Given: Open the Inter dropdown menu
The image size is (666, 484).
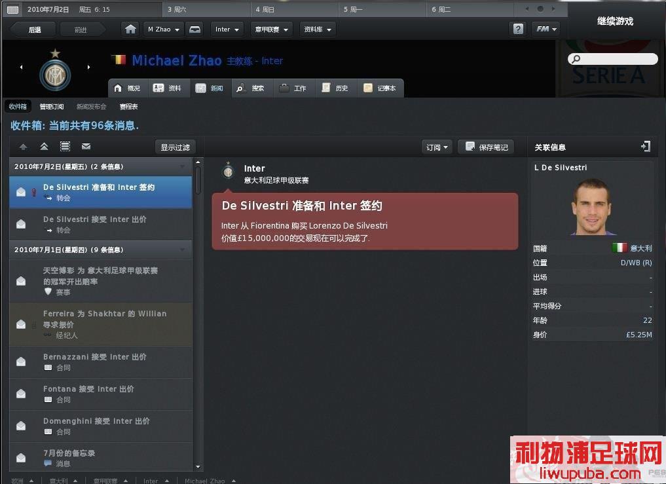Looking at the screenshot, I should (227, 29).
